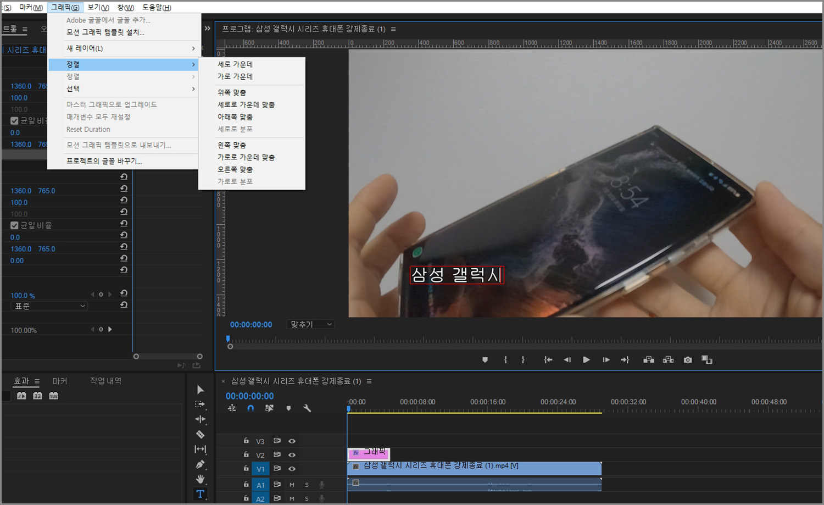Open the 표준 blend mode dropdown
This screenshot has height=505, width=824.
click(x=49, y=306)
